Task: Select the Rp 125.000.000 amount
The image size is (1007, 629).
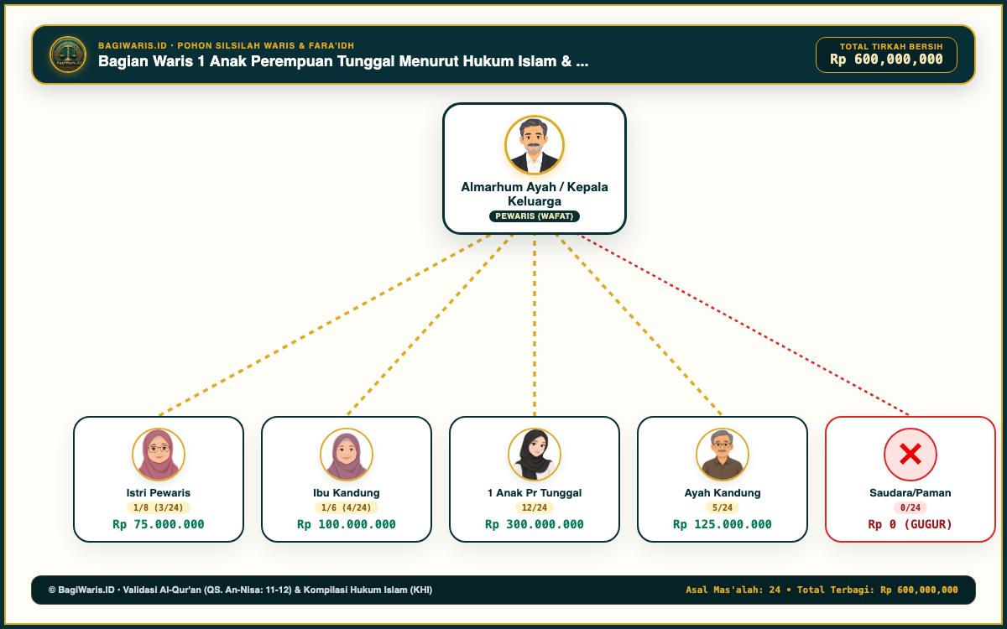Action: pyautogui.click(x=723, y=524)
